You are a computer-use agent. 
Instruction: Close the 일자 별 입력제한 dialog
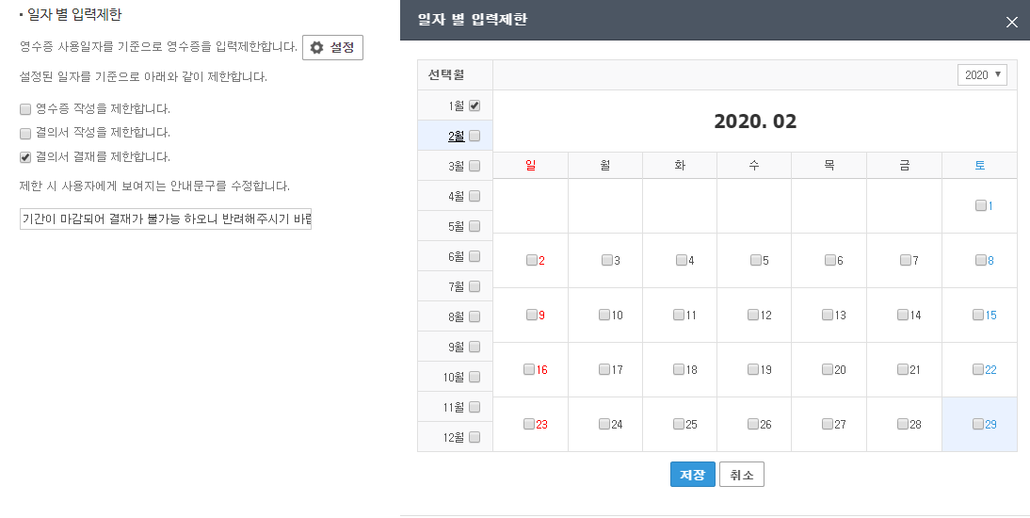[1011, 23]
